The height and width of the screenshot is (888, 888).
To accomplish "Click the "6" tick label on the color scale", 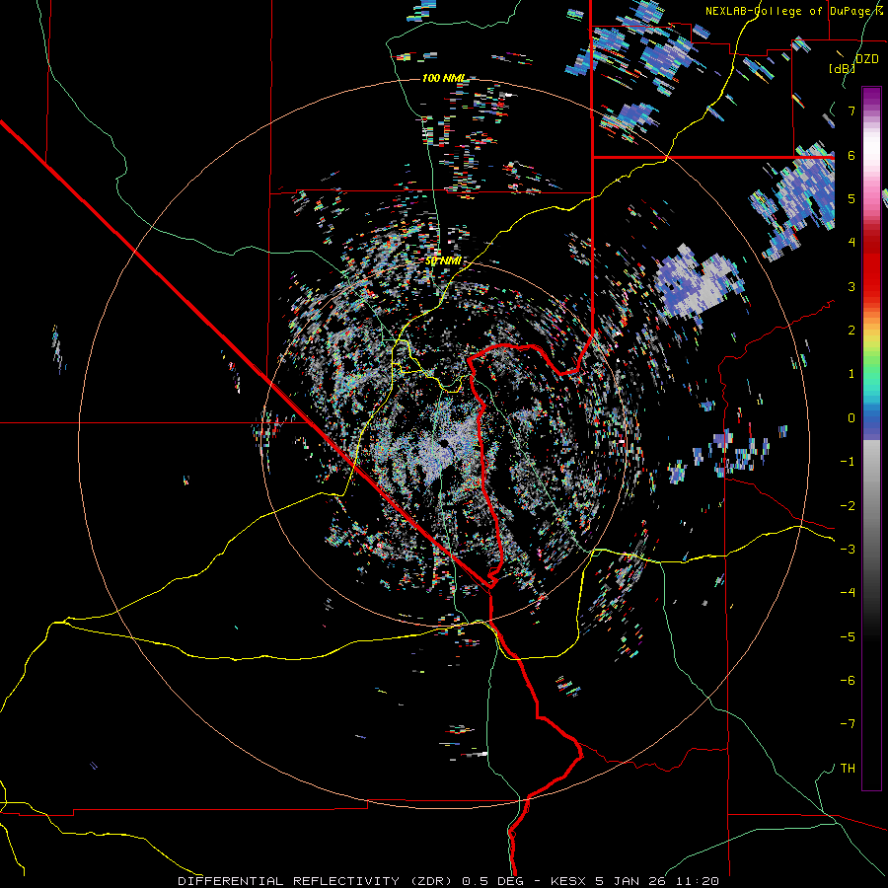I will click(x=851, y=155).
